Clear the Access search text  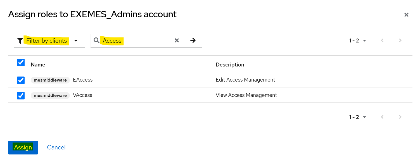[177, 40]
